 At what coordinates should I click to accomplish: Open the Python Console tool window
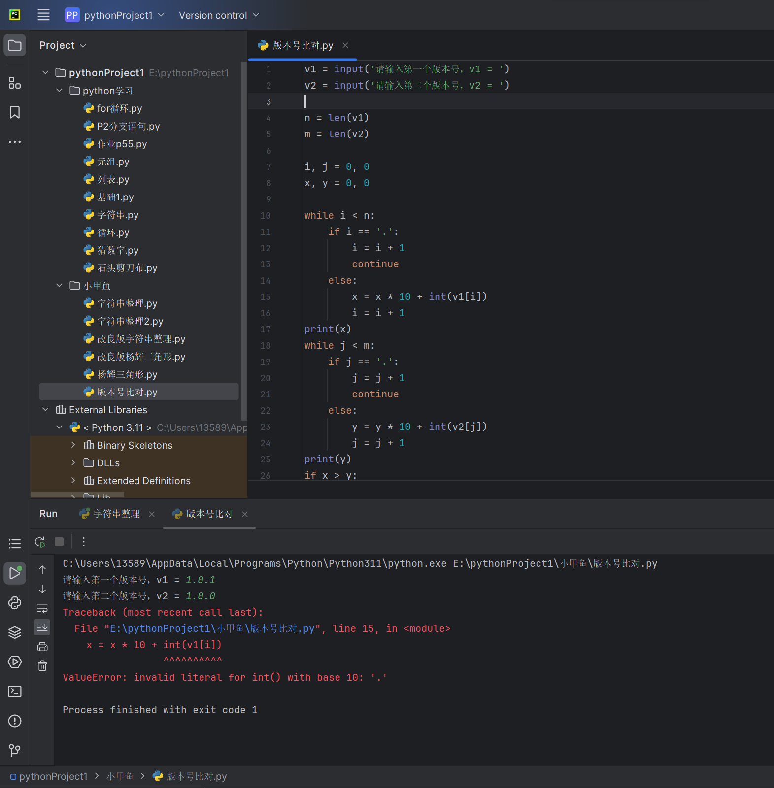tap(15, 603)
